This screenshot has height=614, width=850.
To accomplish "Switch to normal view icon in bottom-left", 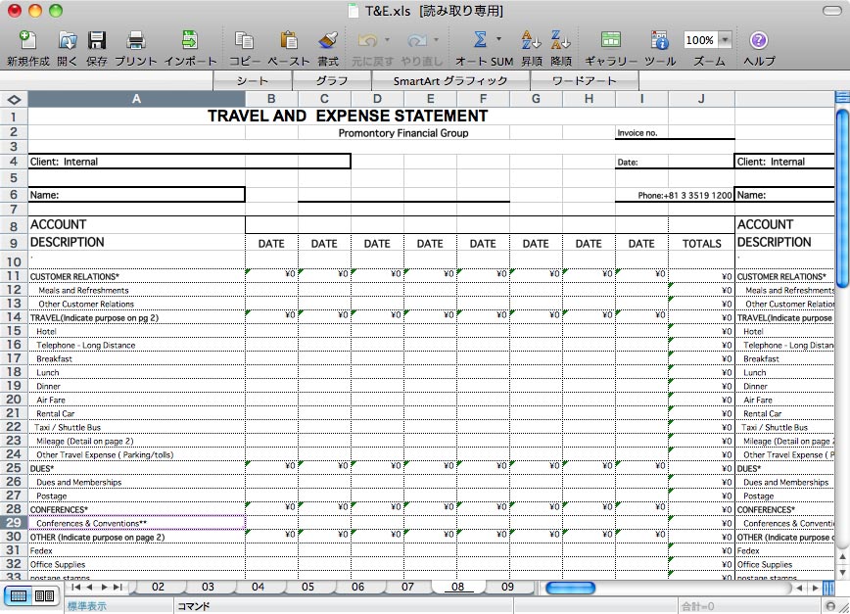I will coord(19,596).
